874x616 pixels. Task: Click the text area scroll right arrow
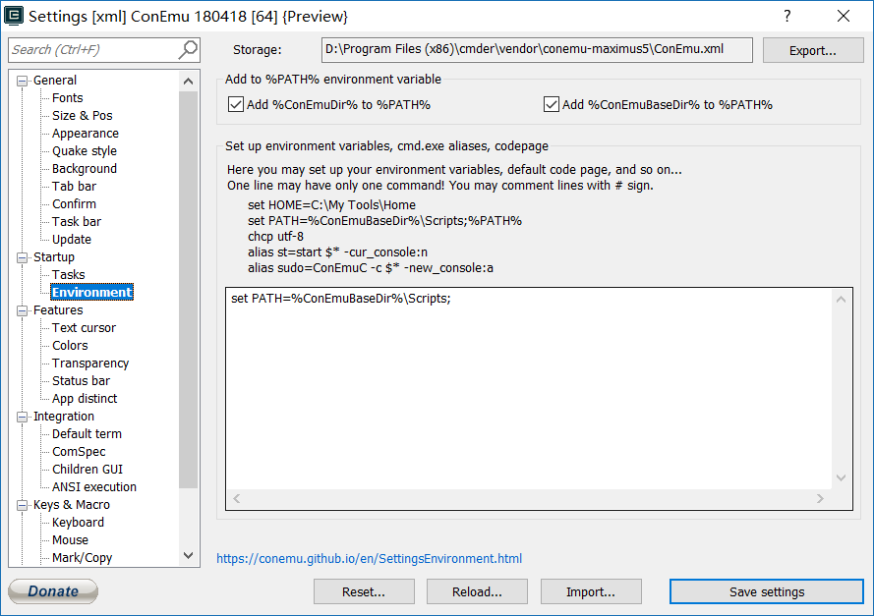click(820, 498)
